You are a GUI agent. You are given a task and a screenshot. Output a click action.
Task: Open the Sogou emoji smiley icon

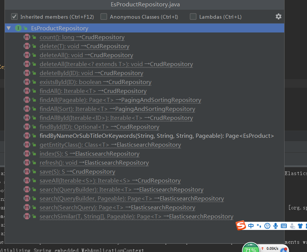click(267, 225)
